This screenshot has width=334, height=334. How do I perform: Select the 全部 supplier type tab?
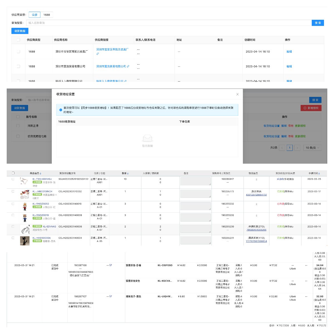coord(35,15)
